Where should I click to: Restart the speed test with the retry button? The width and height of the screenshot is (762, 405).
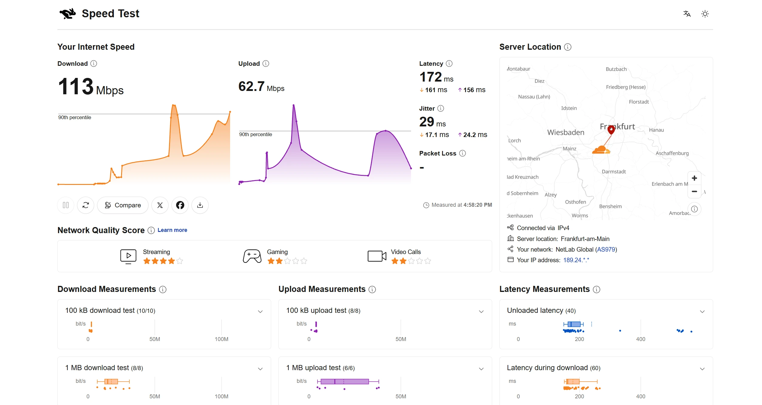click(x=86, y=205)
